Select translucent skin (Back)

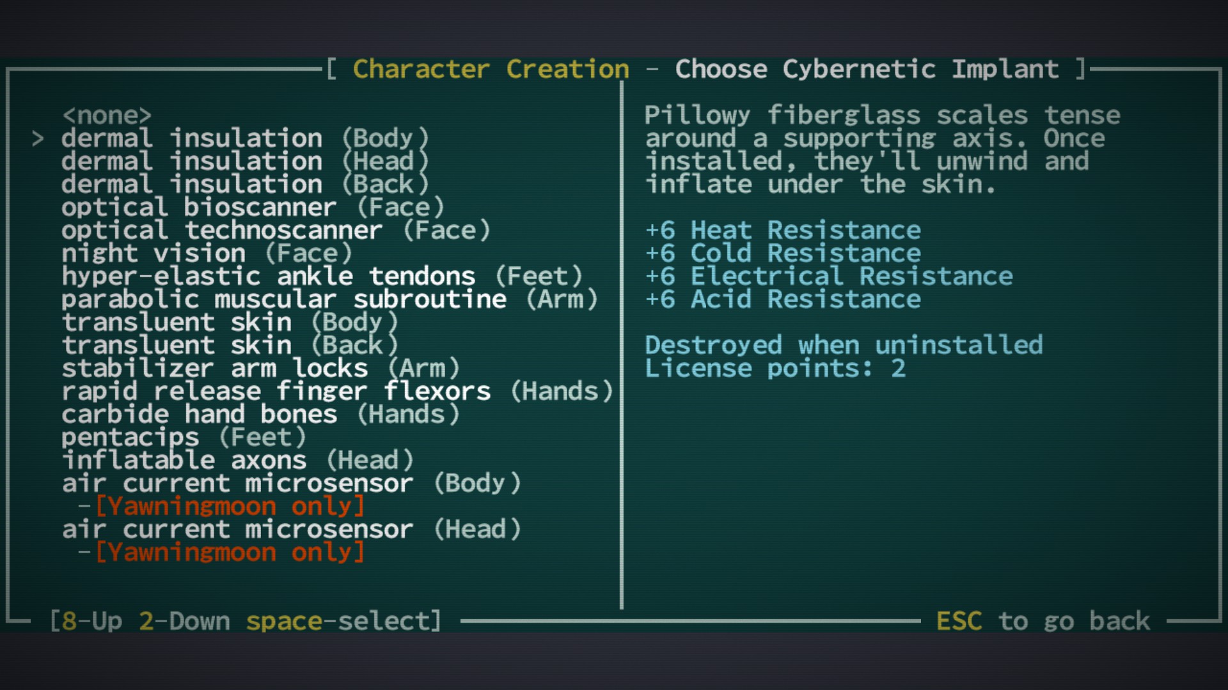(x=230, y=346)
